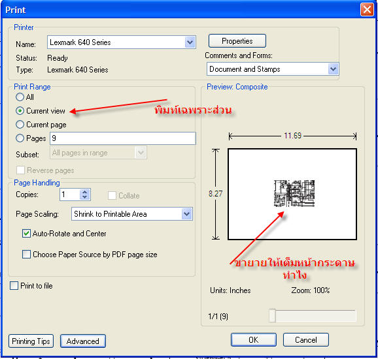The height and width of the screenshot is (359, 378).
Task: Click the Pages range input field
Action: tap(123, 138)
